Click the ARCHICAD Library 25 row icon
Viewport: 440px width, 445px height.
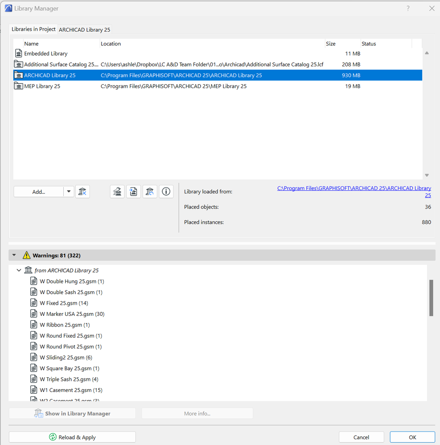point(18,75)
